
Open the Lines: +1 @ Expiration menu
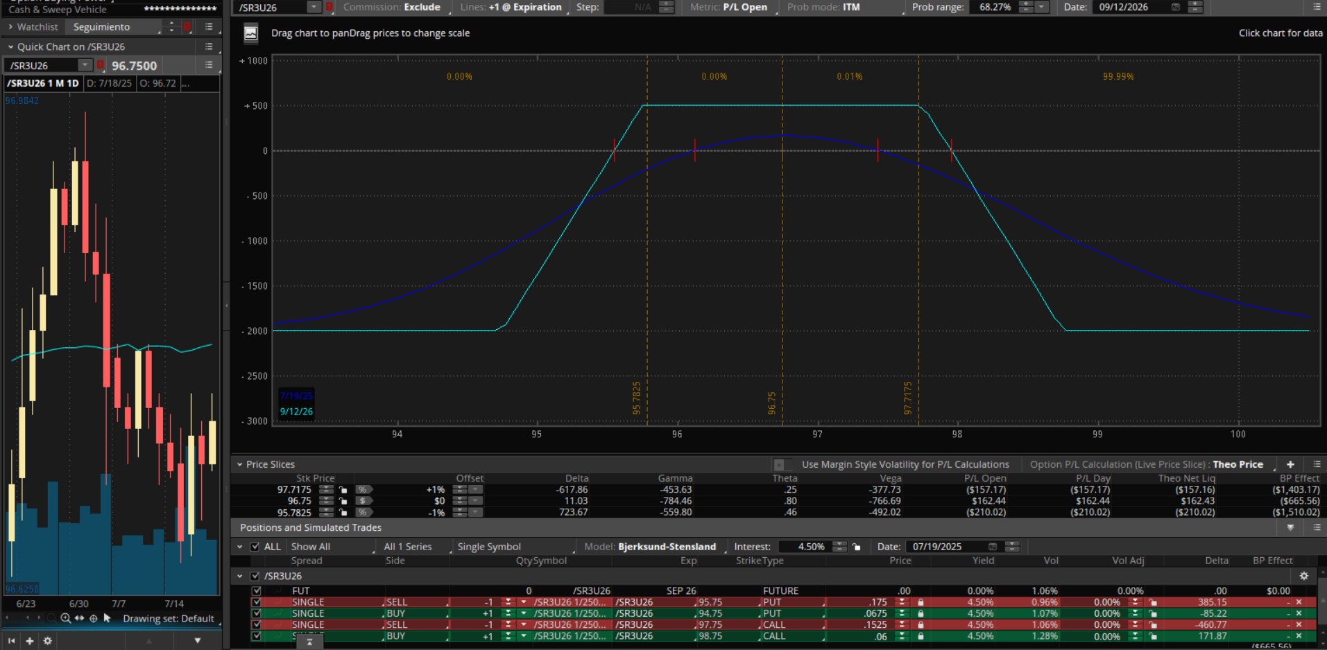click(511, 7)
